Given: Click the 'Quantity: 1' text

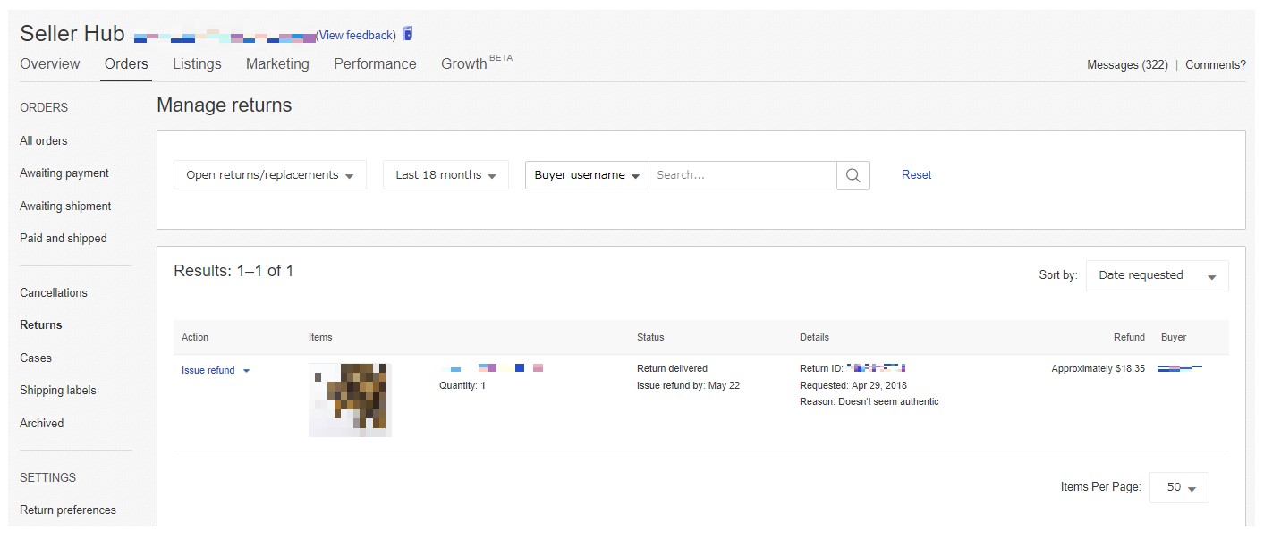Looking at the screenshot, I should (x=462, y=385).
